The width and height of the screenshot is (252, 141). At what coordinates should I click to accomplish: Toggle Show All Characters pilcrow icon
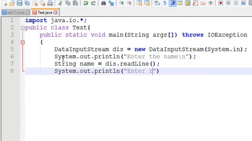165,3
